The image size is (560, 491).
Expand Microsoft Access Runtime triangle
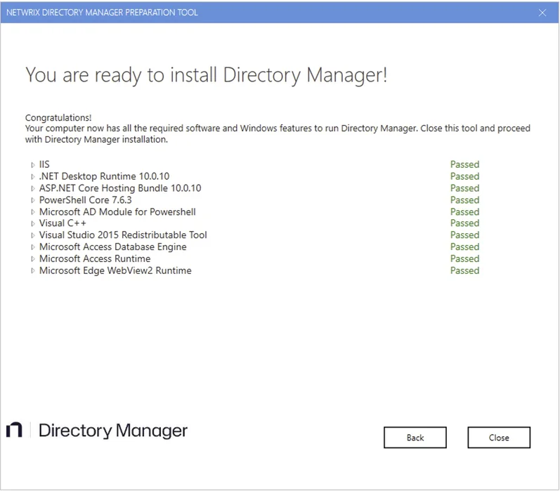pyautogui.click(x=33, y=259)
